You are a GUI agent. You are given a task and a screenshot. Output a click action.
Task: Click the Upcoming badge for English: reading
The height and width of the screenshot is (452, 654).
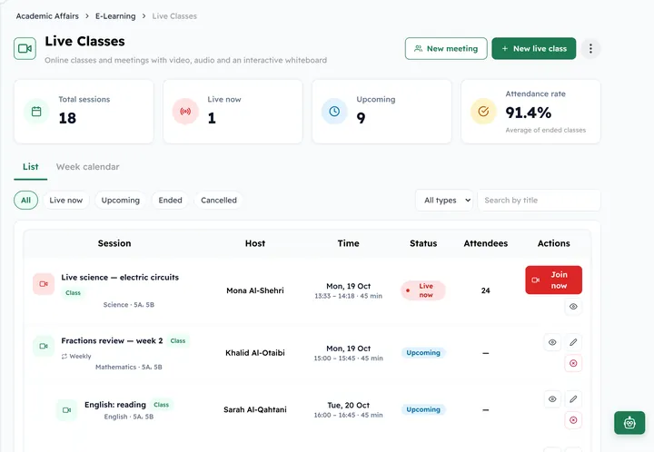pyautogui.click(x=423, y=409)
